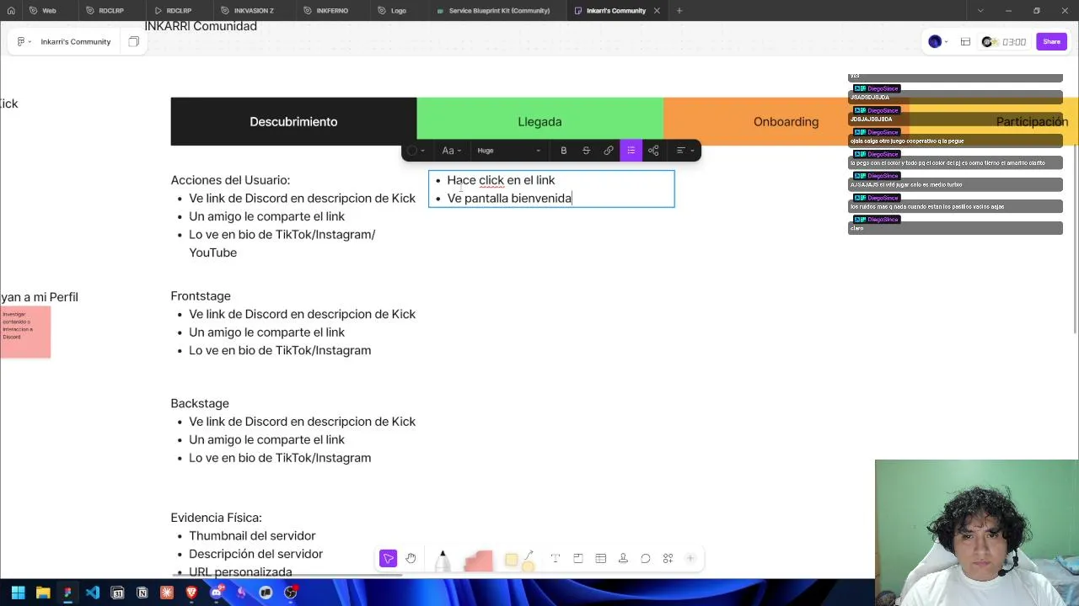Click 'URL personalizada' bullet
Screen dimensions: 1079x606
[240, 572]
